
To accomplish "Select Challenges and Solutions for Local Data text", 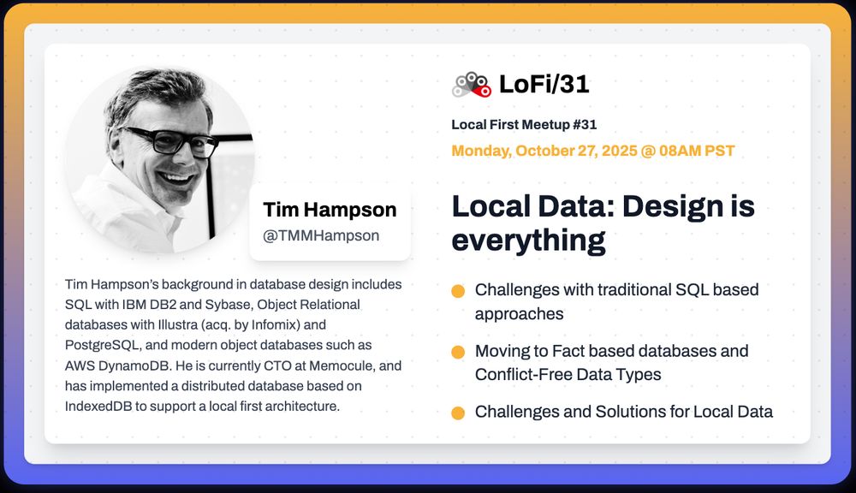I will pyautogui.click(x=624, y=412).
